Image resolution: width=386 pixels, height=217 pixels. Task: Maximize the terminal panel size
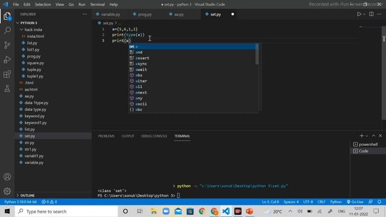click(373, 136)
